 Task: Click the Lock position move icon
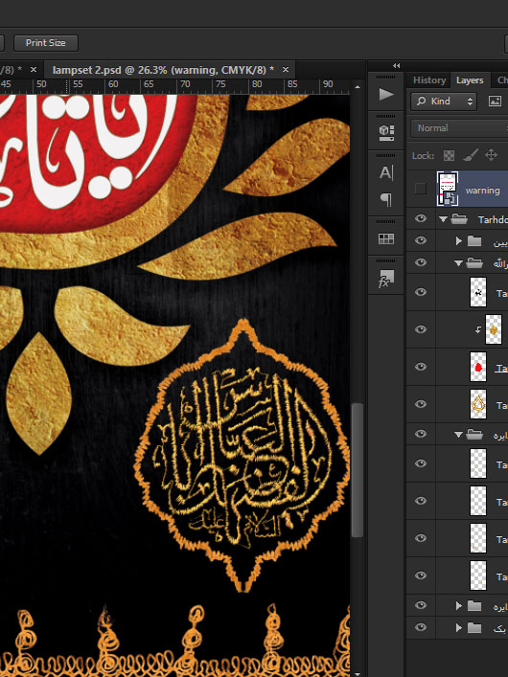pyautogui.click(x=491, y=154)
